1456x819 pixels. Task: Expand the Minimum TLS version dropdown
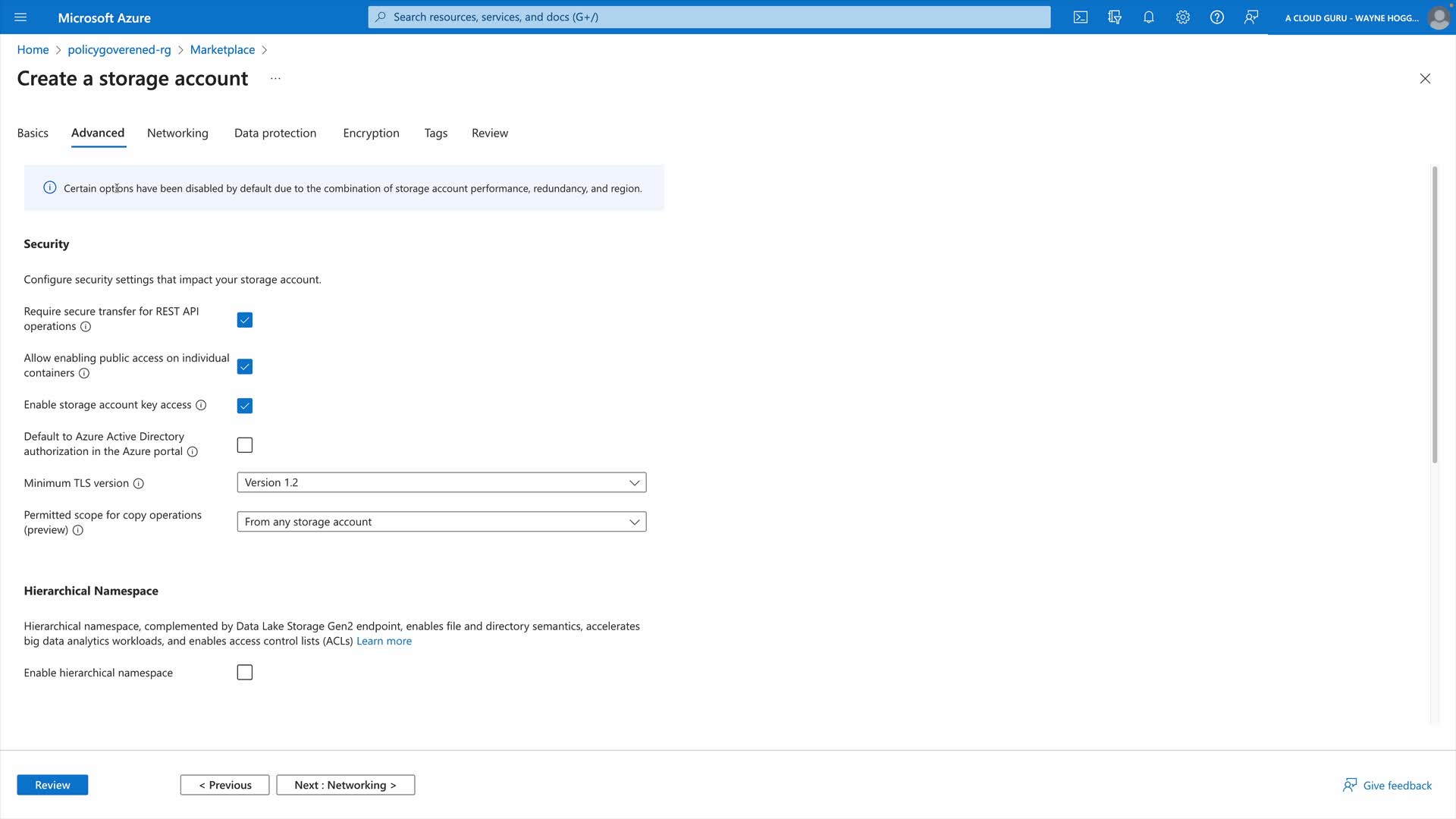click(441, 483)
